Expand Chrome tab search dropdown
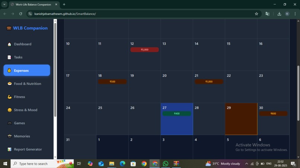 (x=4, y=4)
